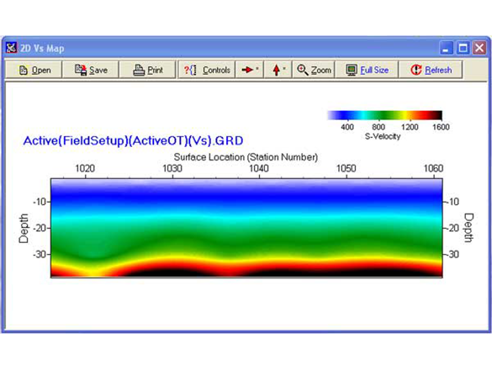Click the 2D Vs Map title bar text
This screenshot has width=492, height=369.
[43, 48]
